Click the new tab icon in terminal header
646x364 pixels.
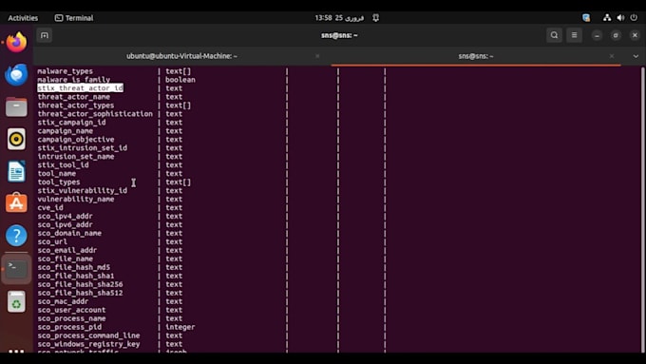(x=45, y=35)
